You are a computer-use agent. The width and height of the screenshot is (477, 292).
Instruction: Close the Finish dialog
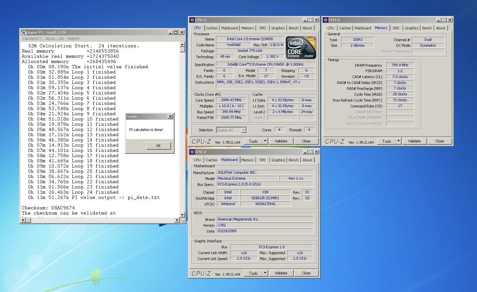pos(170,117)
